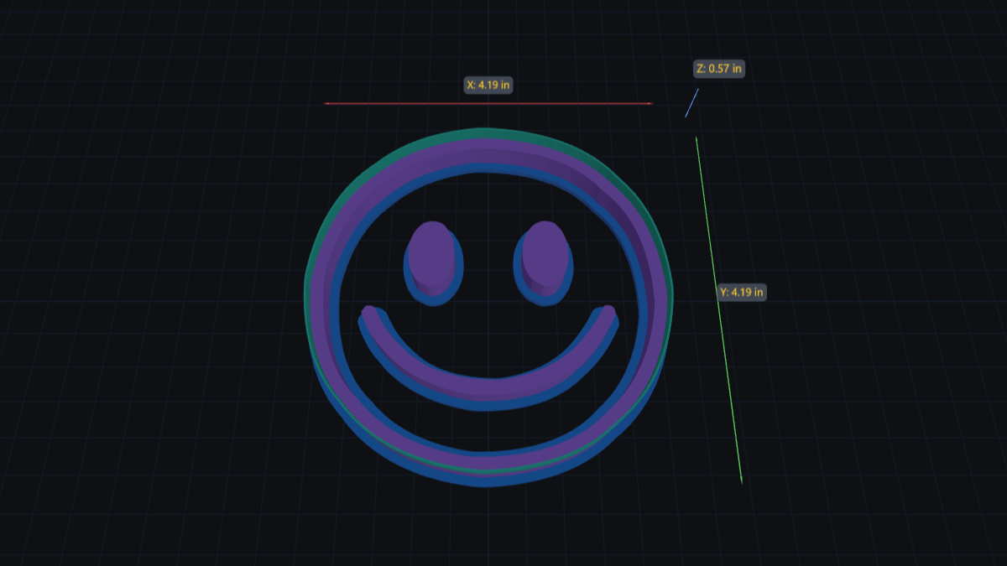Screen dimensions: 1007x566
Task: Click the Y: 4.19 in dimension label
Action: tap(742, 293)
